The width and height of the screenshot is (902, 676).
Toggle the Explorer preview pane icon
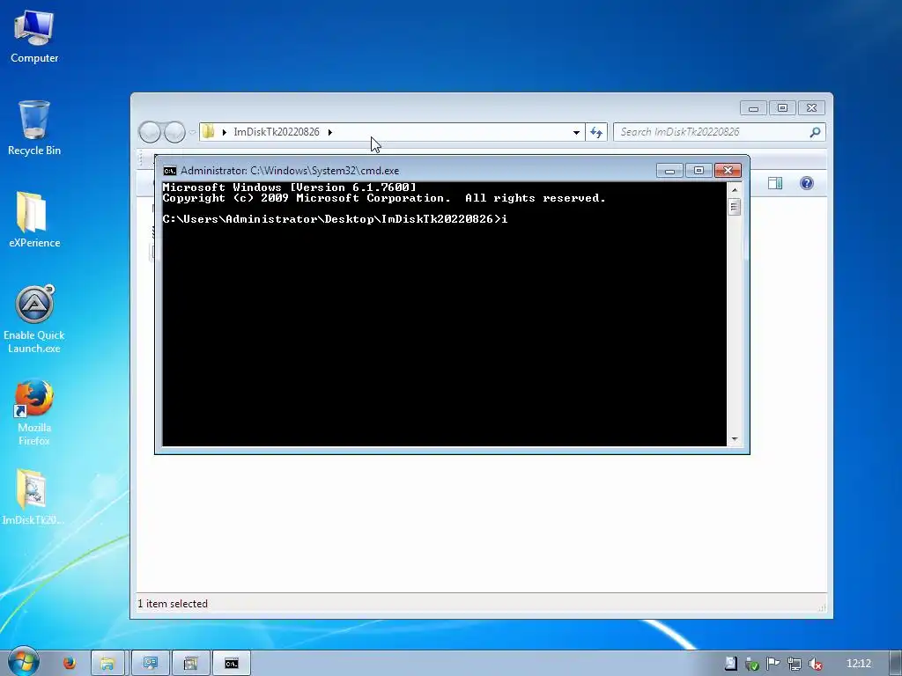(x=775, y=183)
